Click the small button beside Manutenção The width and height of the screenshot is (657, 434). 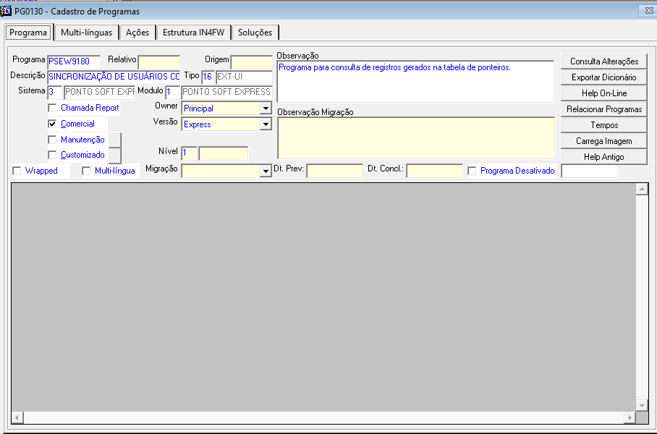(115, 140)
